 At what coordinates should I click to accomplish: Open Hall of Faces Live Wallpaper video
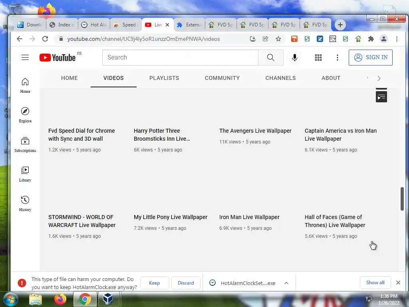[335, 221]
